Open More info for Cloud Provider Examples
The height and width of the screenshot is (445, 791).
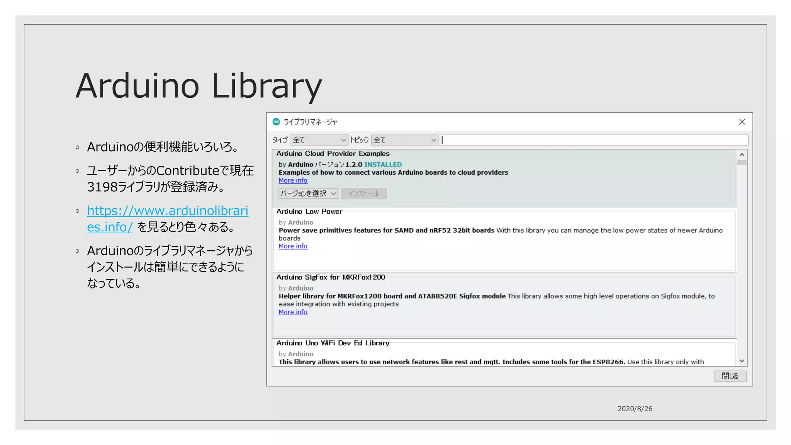click(293, 180)
